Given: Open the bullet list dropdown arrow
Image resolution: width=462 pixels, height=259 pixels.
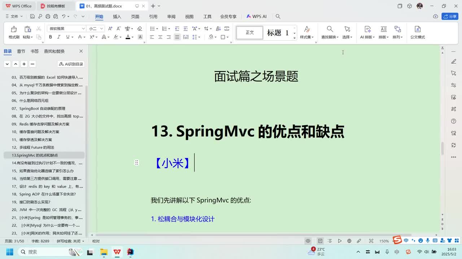Looking at the screenshot, I should click(x=157, y=28).
